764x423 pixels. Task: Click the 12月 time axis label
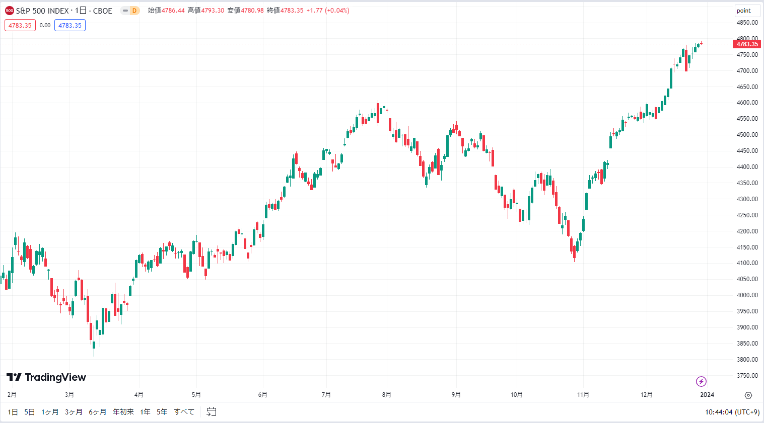pos(647,395)
